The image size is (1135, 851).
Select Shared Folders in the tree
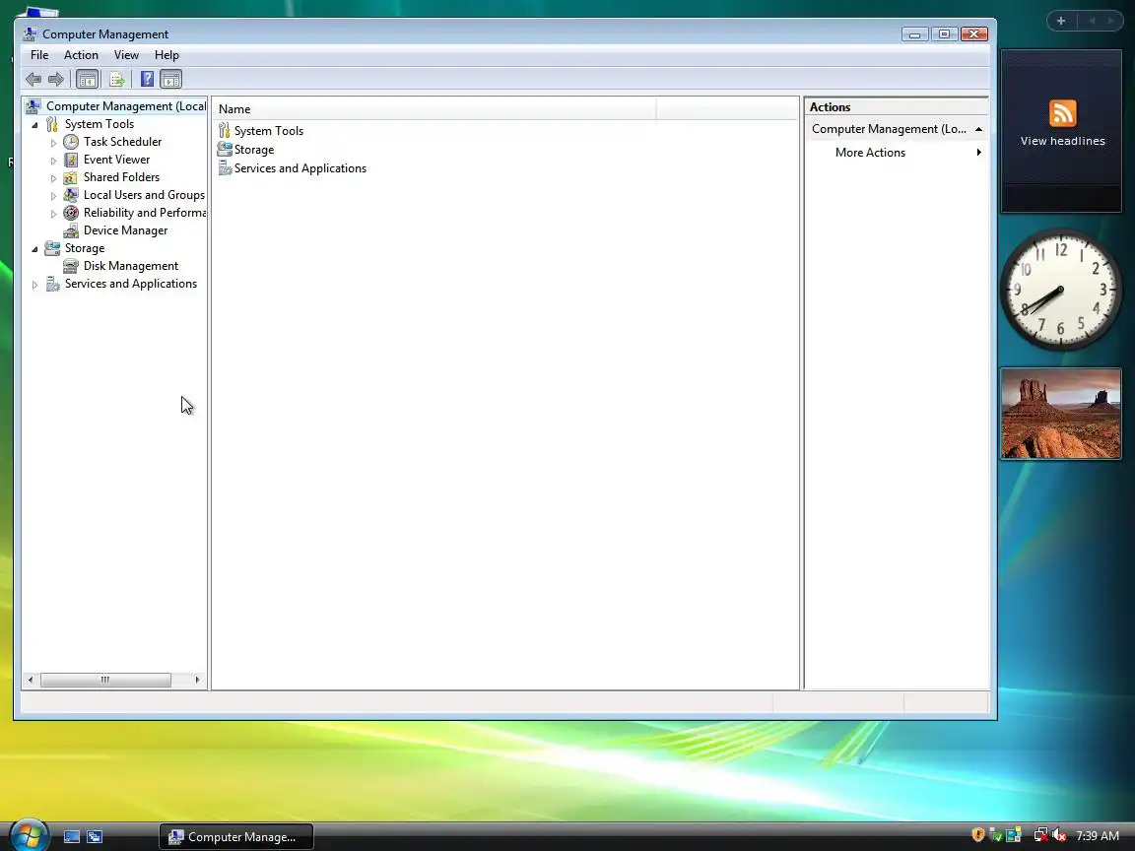click(121, 177)
